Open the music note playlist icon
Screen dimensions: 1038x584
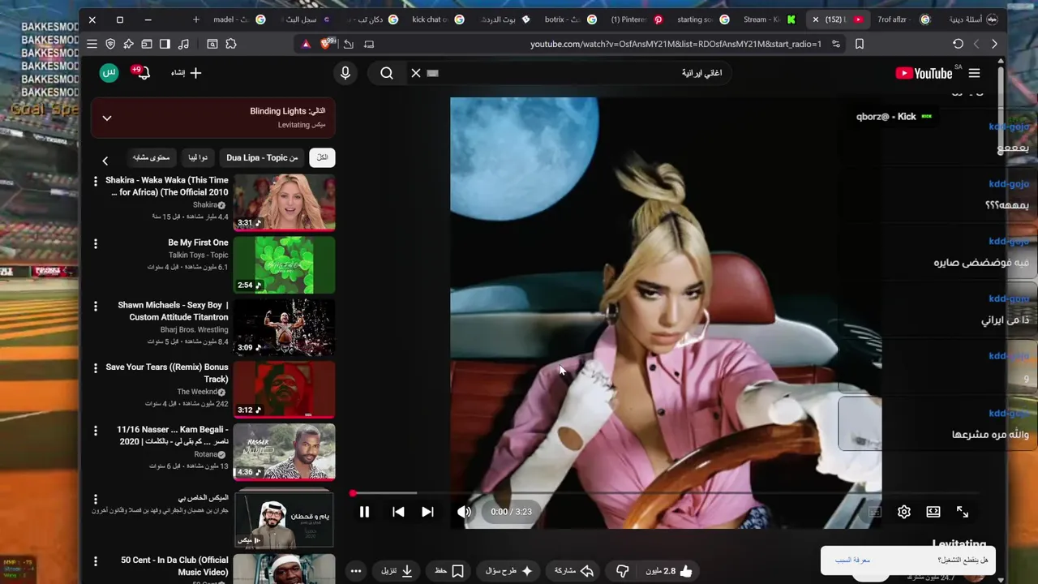pos(183,44)
